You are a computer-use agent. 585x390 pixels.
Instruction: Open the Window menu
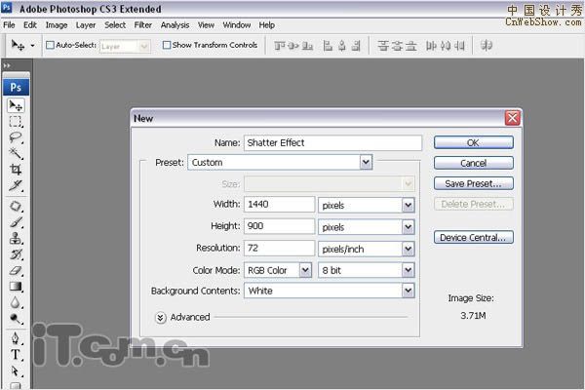(x=237, y=25)
